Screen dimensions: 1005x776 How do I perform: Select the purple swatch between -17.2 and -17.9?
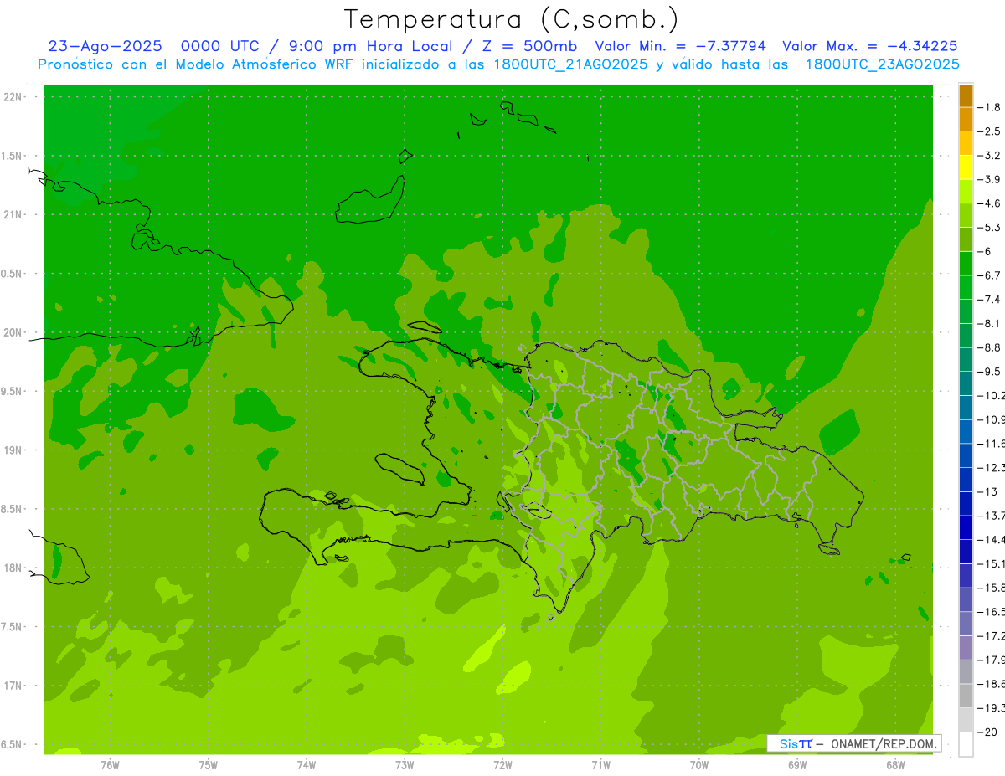[x=966, y=647]
